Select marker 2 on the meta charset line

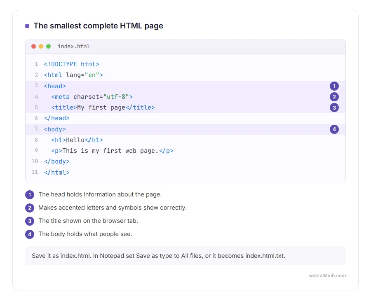(x=334, y=97)
